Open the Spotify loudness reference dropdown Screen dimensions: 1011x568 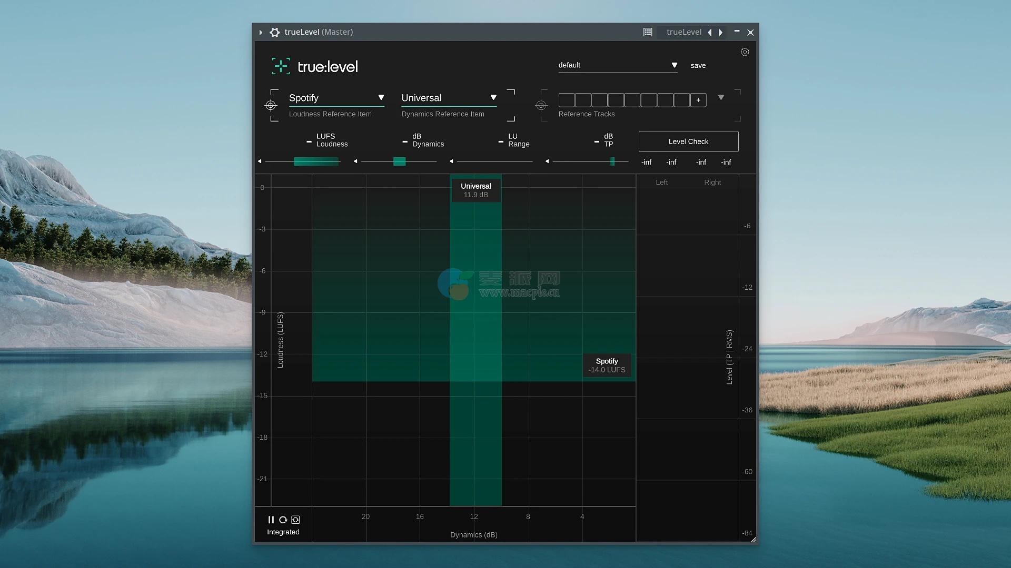pos(381,98)
